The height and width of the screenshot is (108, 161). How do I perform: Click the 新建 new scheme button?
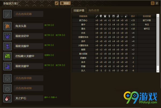[x=65, y=3]
